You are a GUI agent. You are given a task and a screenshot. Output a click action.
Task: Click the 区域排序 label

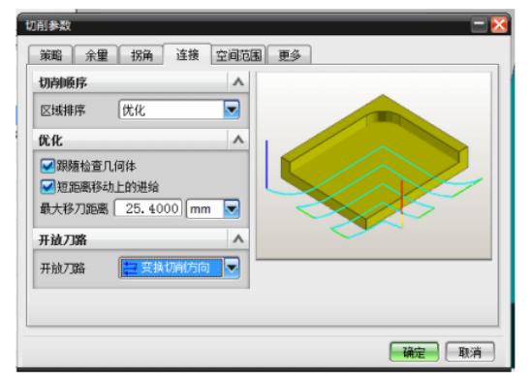click(x=62, y=111)
